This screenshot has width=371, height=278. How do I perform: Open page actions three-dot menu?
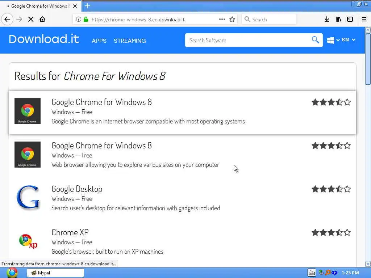point(222,20)
